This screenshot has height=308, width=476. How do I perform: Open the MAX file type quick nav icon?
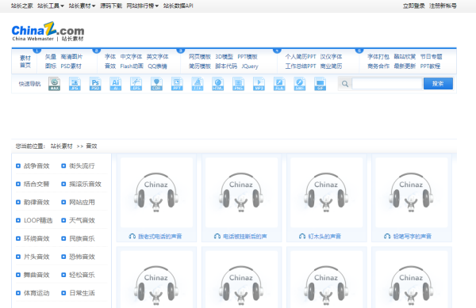point(54,84)
